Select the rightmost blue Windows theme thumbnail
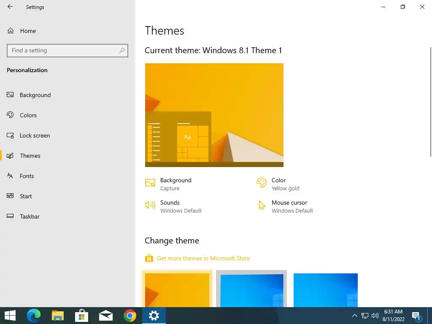The width and height of the screenshot is (432, 324). 326,290
